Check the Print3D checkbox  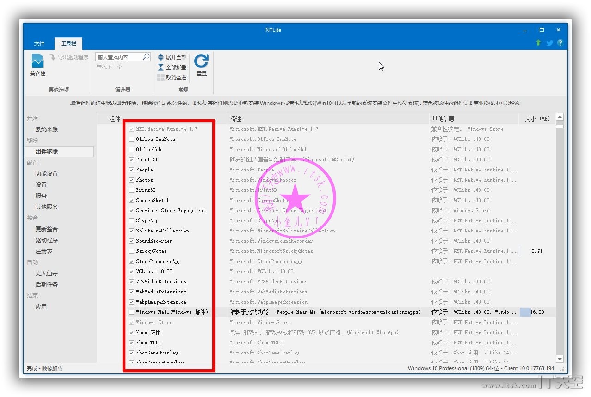coord(132,190)
